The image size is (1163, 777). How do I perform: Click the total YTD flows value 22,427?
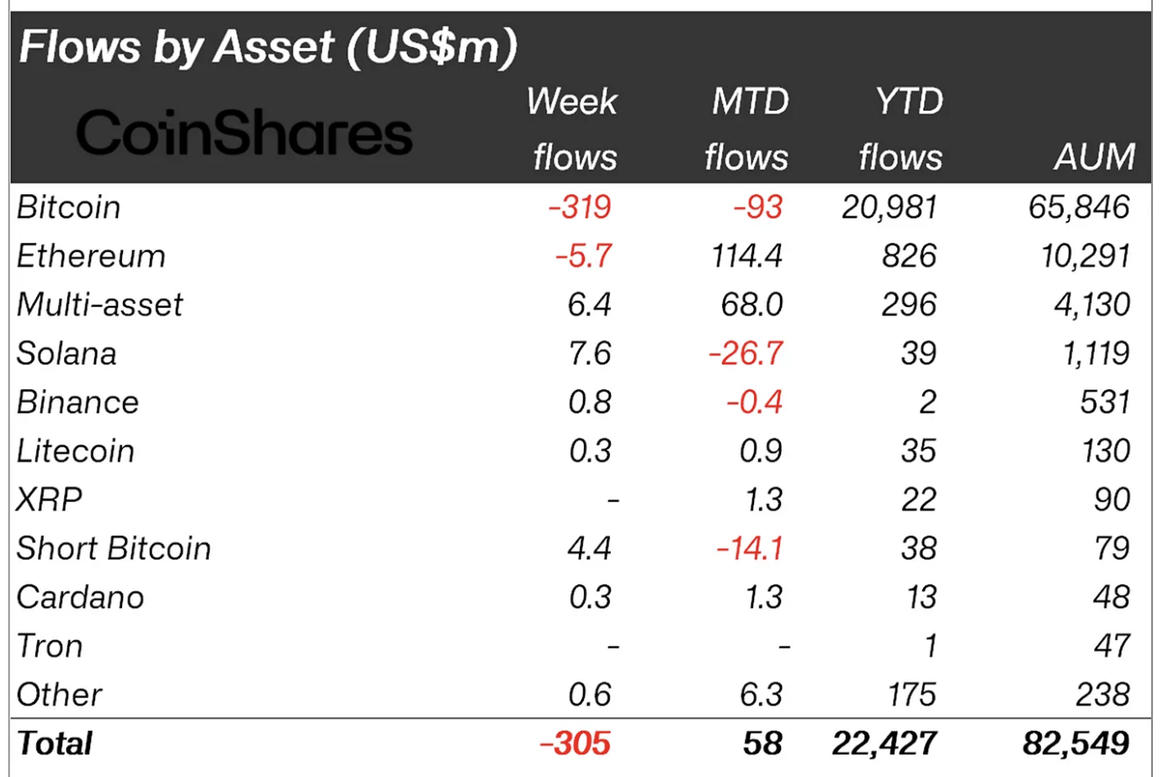tap(884, 744)
